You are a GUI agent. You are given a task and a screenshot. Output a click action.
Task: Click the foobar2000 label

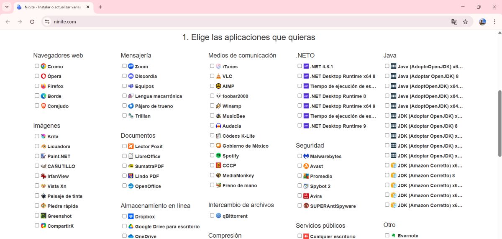tap(236, 96)
